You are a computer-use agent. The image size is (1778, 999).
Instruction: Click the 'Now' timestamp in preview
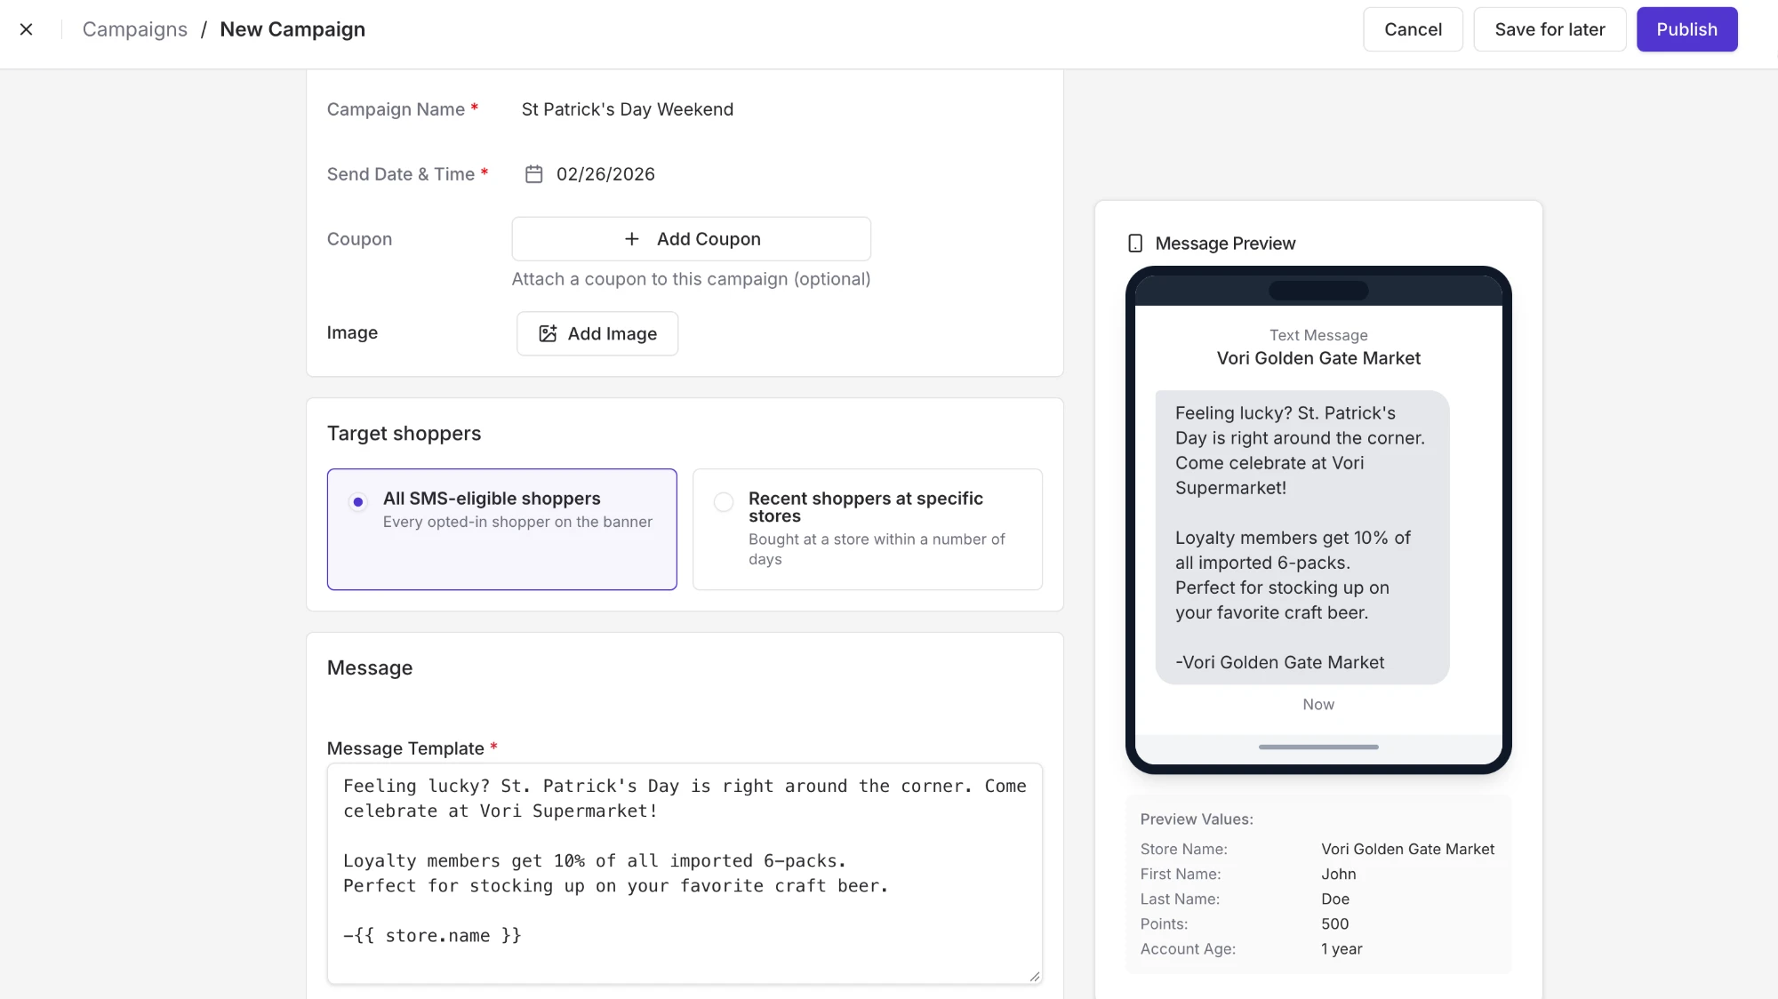(1318, 704)
